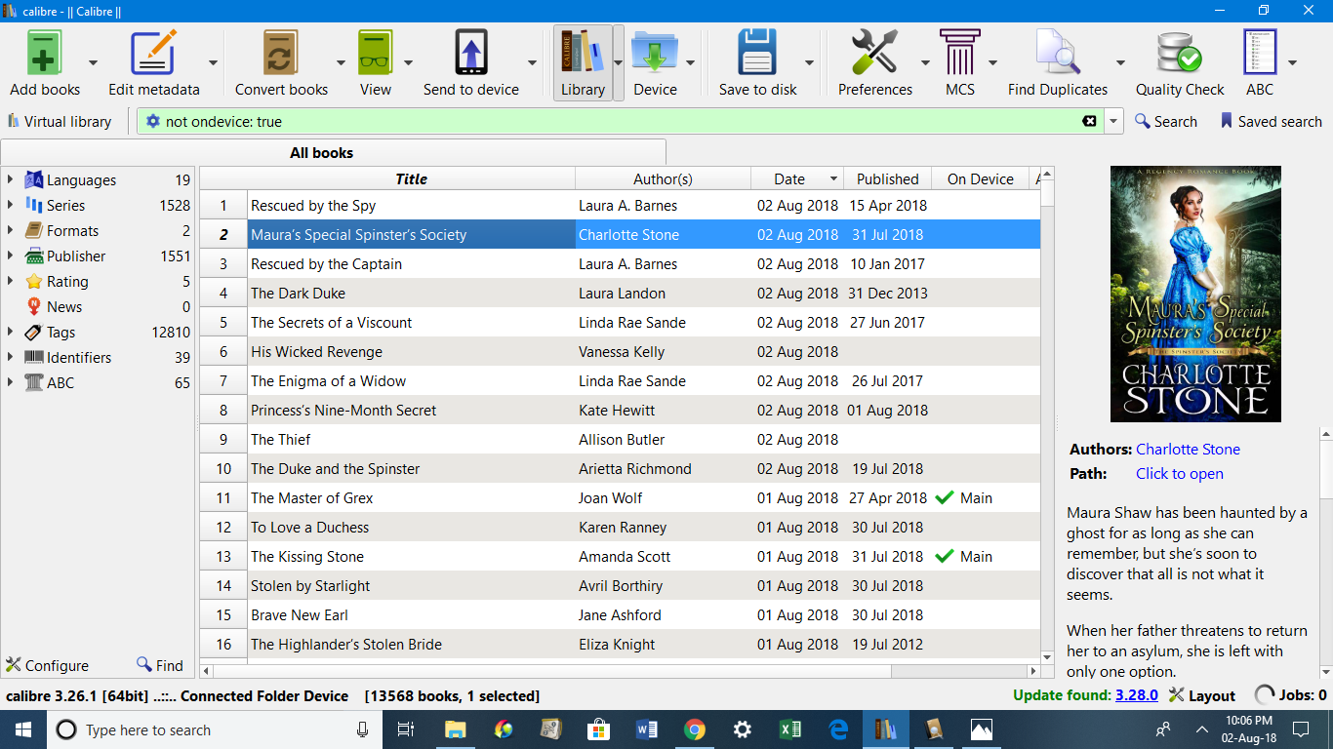Select the book The Dark Duke
The image size is (1333, 749).
[620, 294]
